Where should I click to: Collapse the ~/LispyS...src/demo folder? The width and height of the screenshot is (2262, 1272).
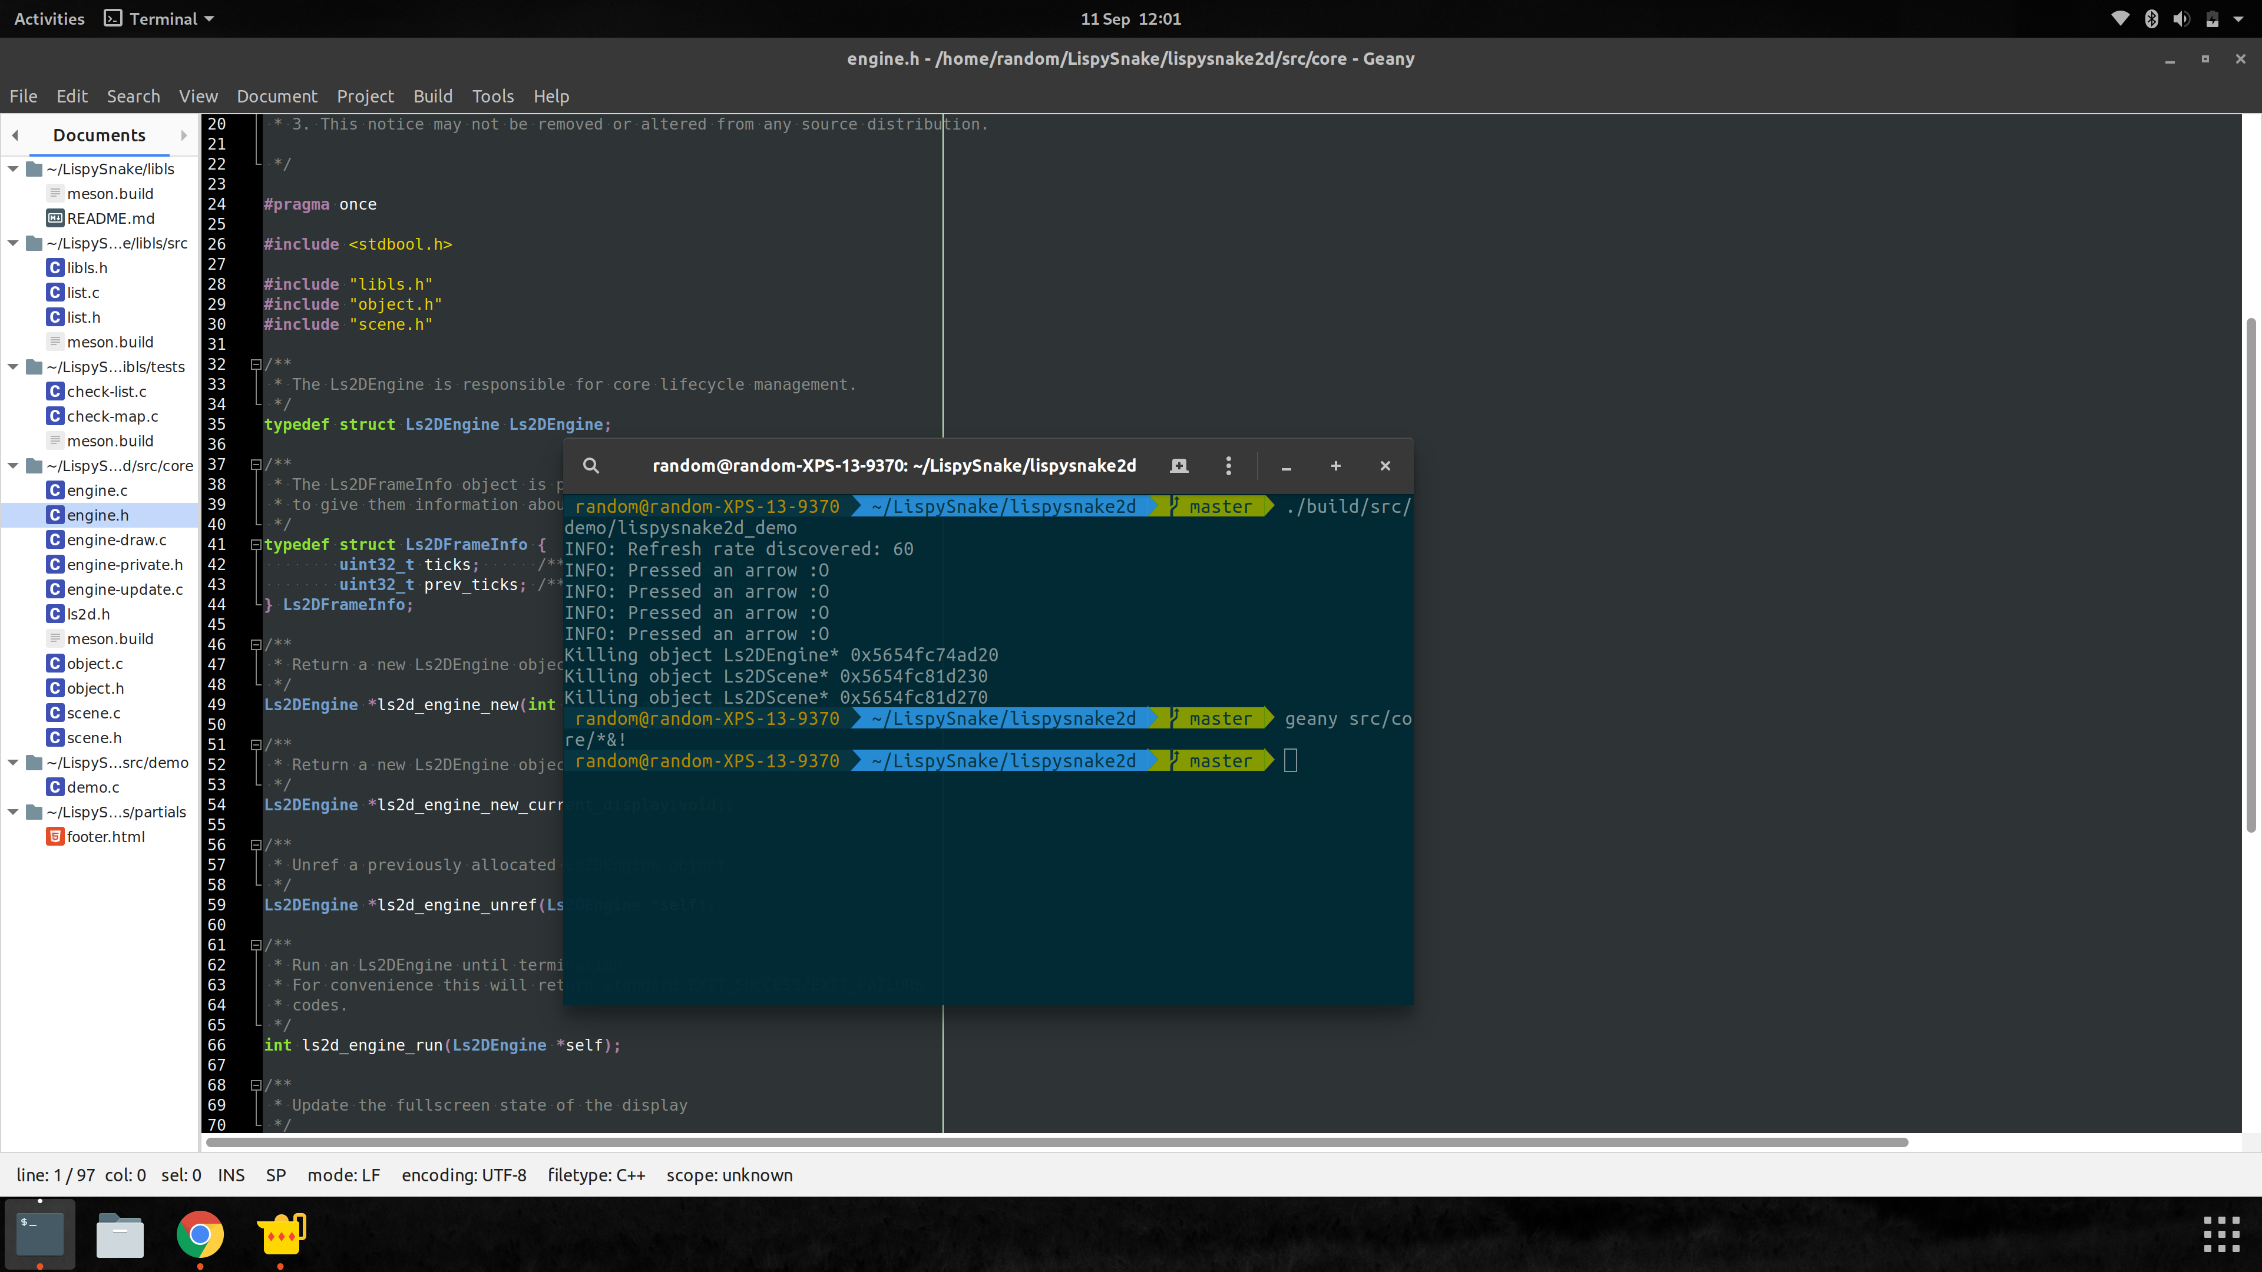[13, 763]
